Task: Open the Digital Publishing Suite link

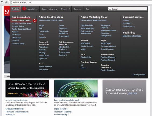Action: click(132, 36)
